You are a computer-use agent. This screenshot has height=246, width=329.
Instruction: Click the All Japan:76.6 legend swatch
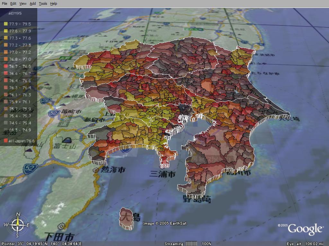pyautogui.click(x=5, y=141)
